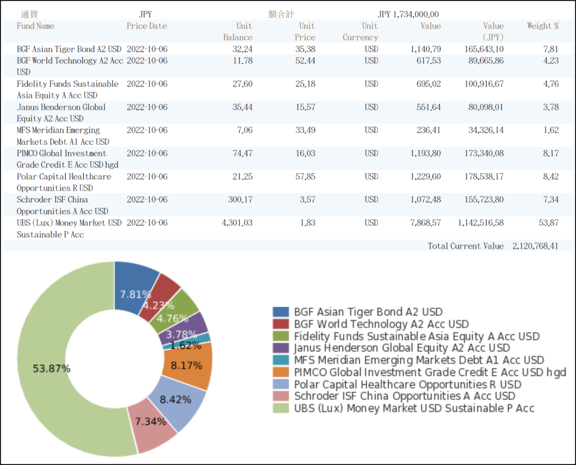Click the Unit Price column header
Screen dimensions: 576x465
[x=305, y=31]
